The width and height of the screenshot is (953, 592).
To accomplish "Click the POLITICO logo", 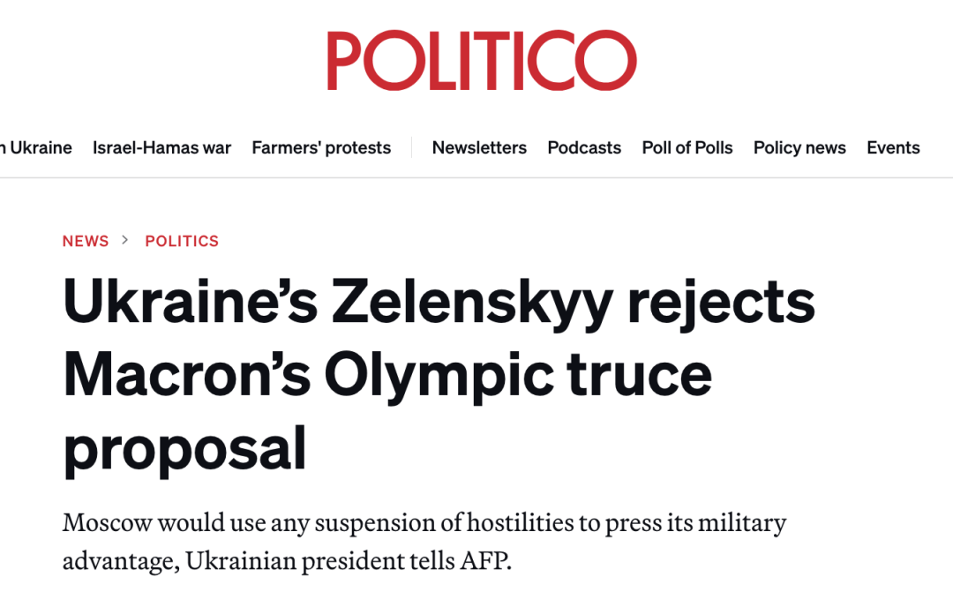I will pos(481,61).
